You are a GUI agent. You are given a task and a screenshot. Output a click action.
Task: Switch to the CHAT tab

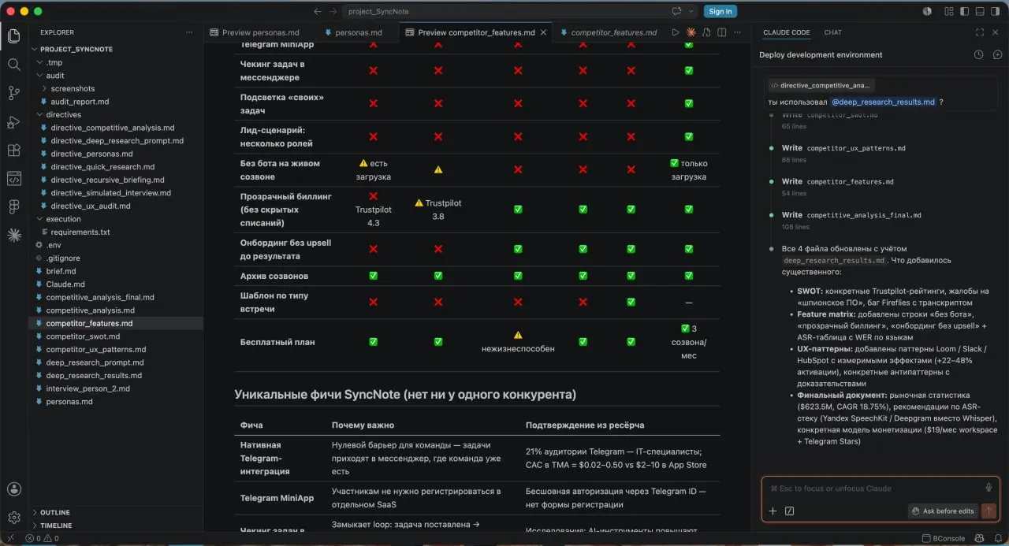tap(832, 32)
